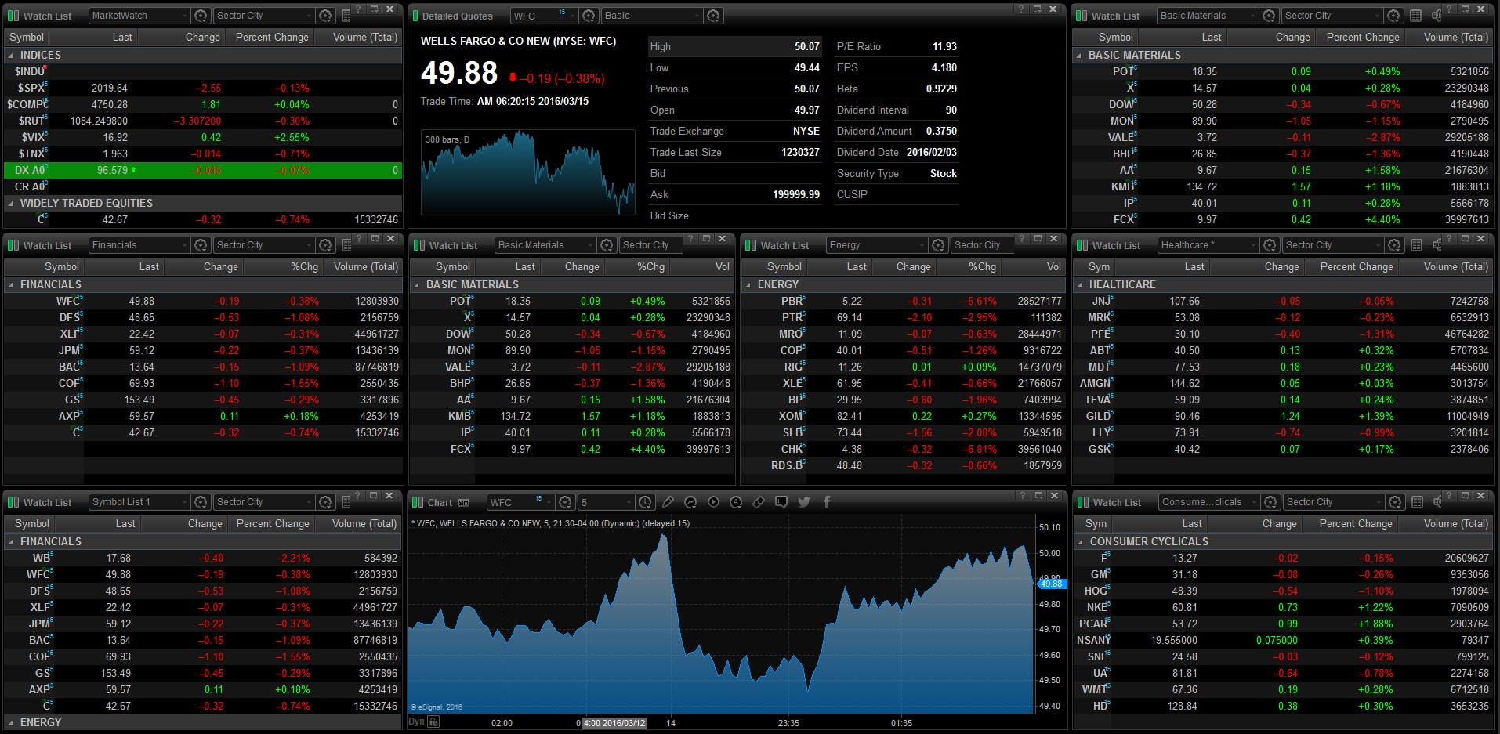This screenshot has height=734, width=1500.
Task: Select the PBR row in Energy list
Action: pos(904,302)
